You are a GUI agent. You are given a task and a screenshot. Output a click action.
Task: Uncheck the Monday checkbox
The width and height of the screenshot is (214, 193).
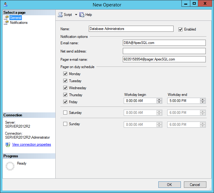pyautogui.click(x=65, y=74)
